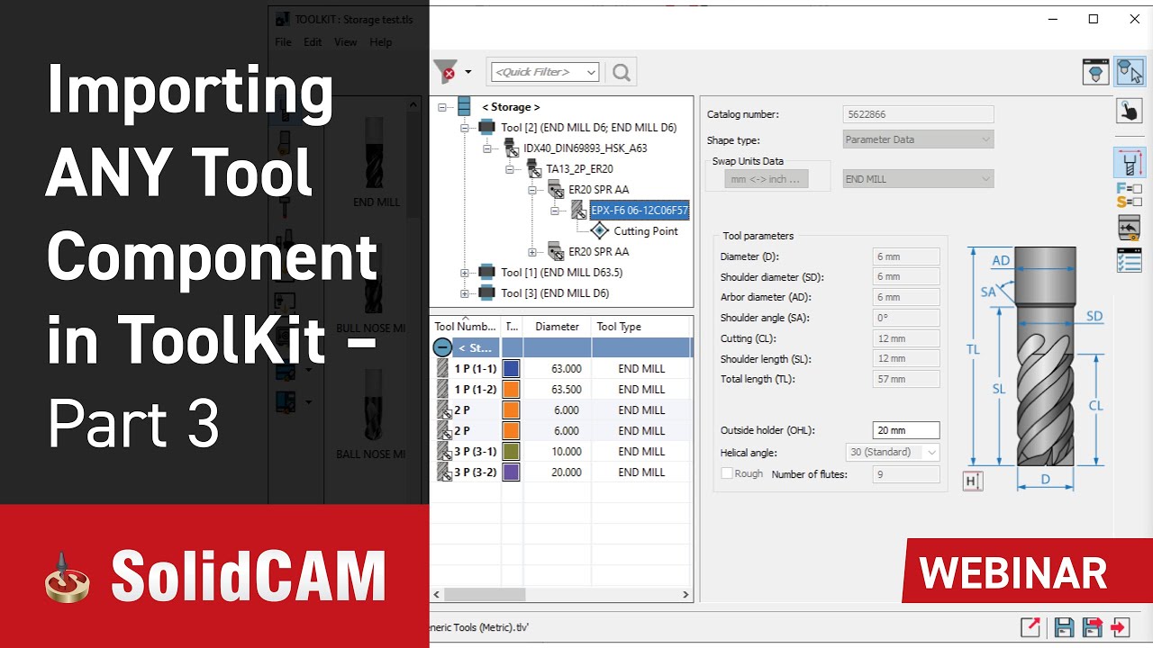Enable the Rough checkbox

(727, 473)
